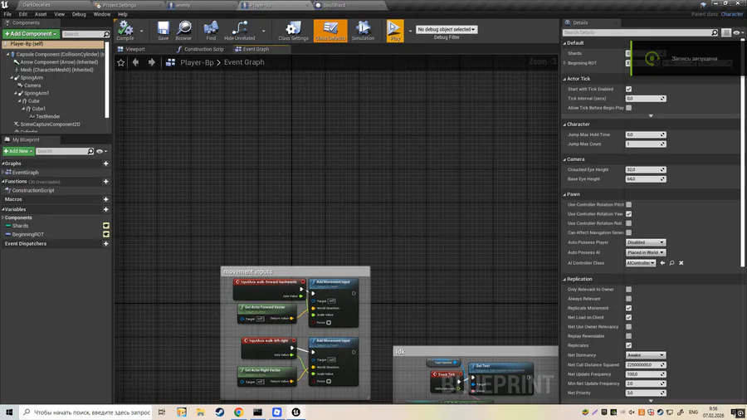Disable Use Controller Rotation Yaw
The height and width of the screenshot is (420, 747).
click(x=629, y=214)
